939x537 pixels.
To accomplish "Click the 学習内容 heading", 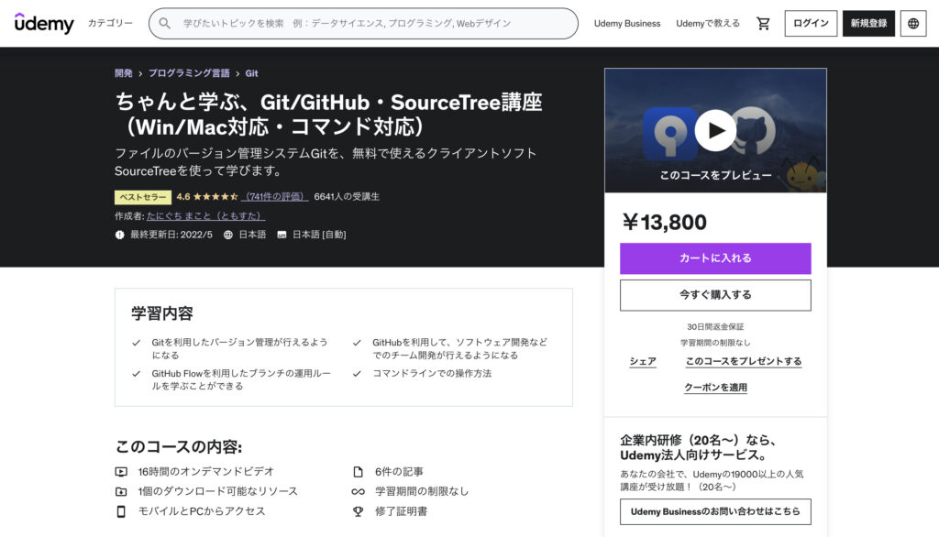I will [x=162, y=313].
